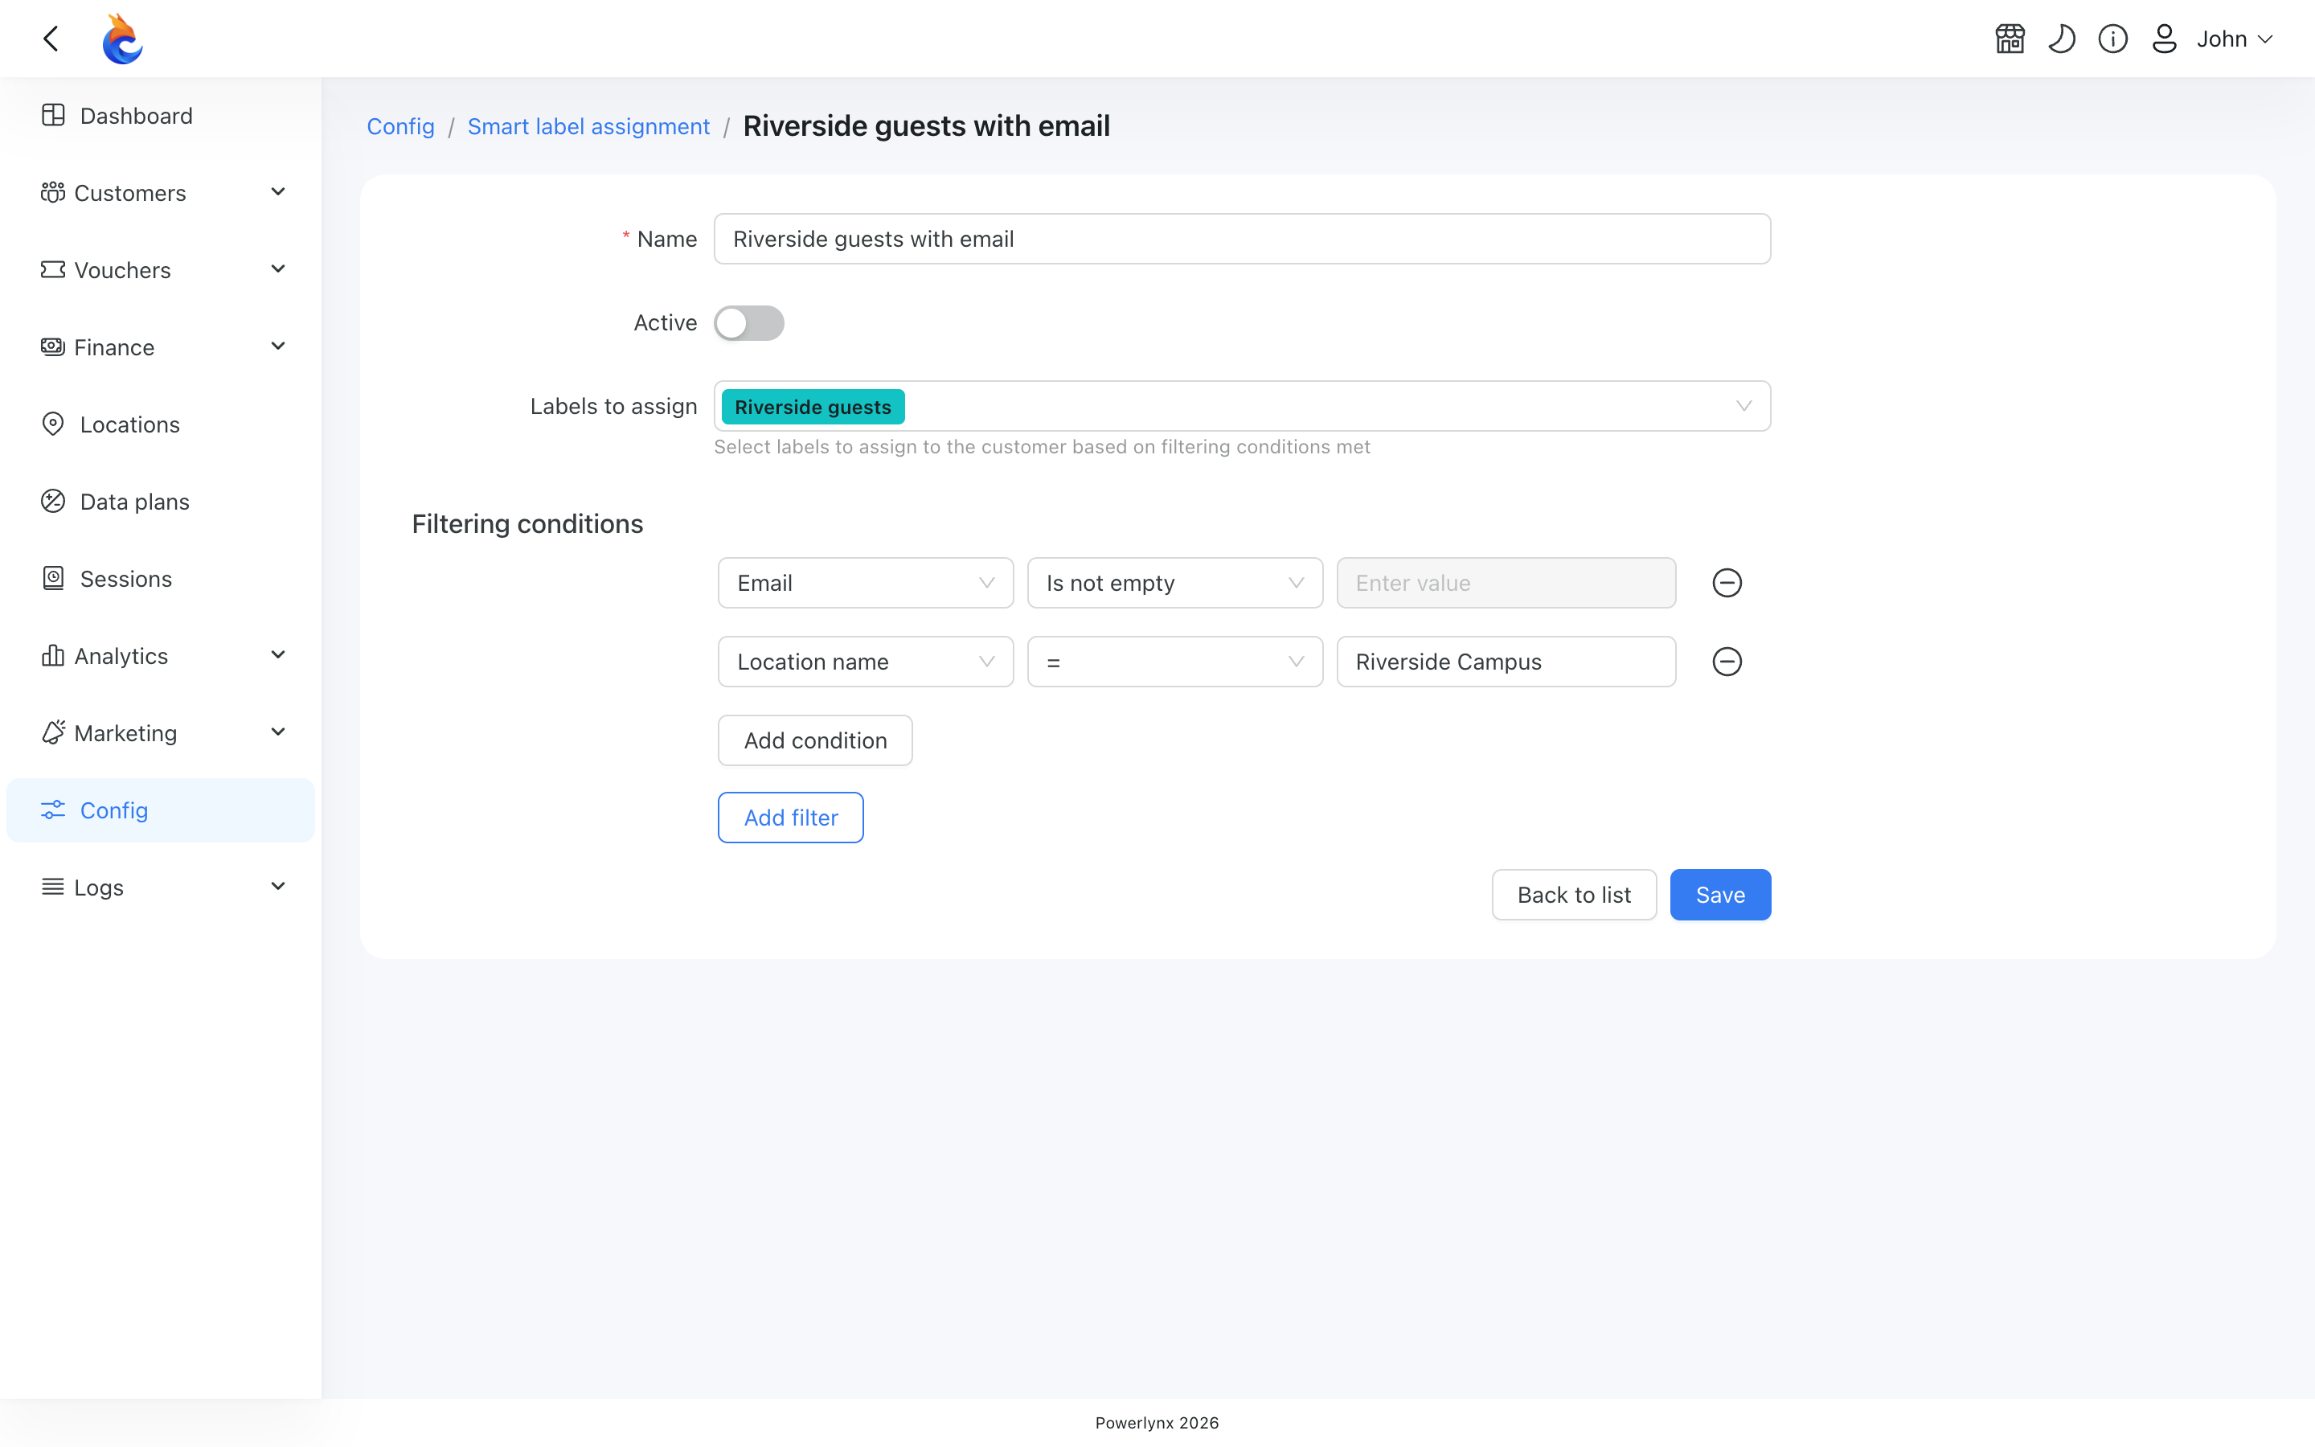Open the info circle icon
This screenshot has height=1447, width=2315.
click(x=2113, y=39)
